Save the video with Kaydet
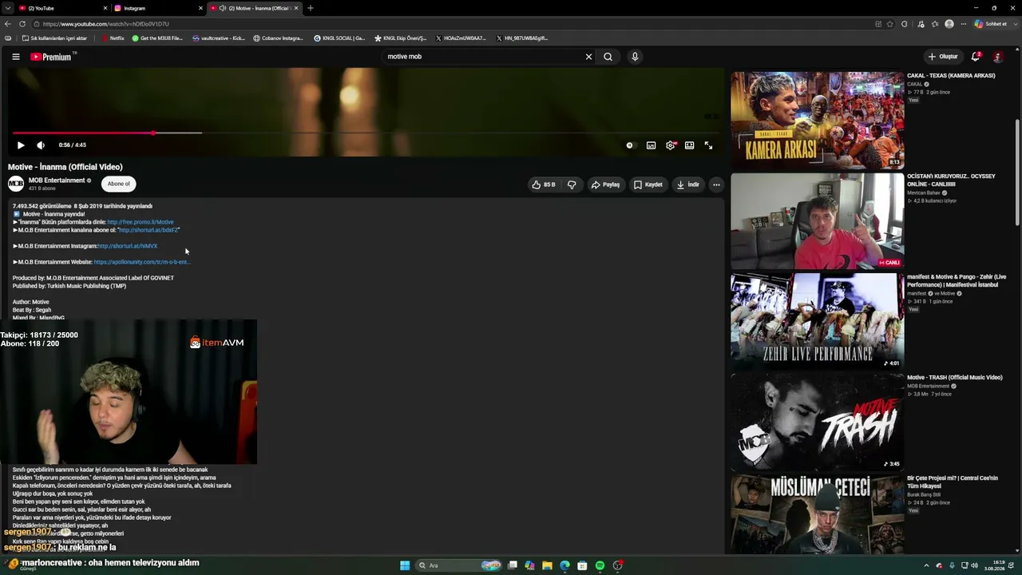Viewport: 1022px width, 575px height. (648, 184)
